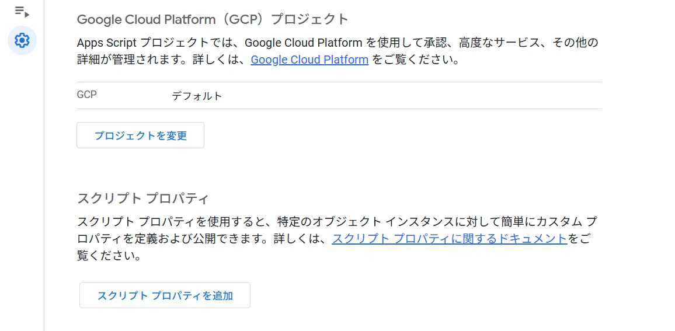Click the text starting with Apps Script プロジェクトでは

(337, 43)
